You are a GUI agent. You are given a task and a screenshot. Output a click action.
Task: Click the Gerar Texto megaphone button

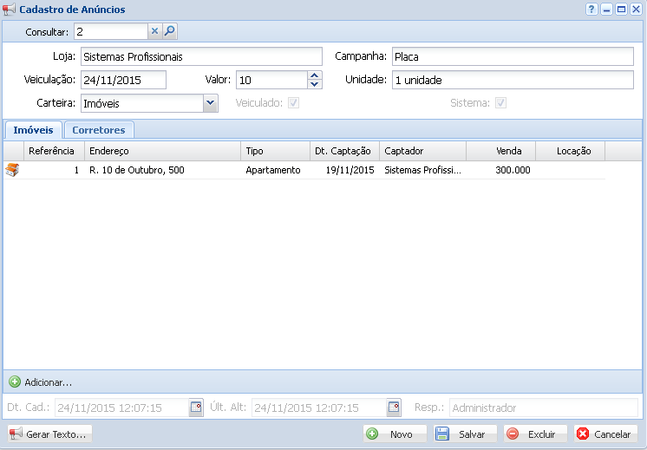coord(49,434)
